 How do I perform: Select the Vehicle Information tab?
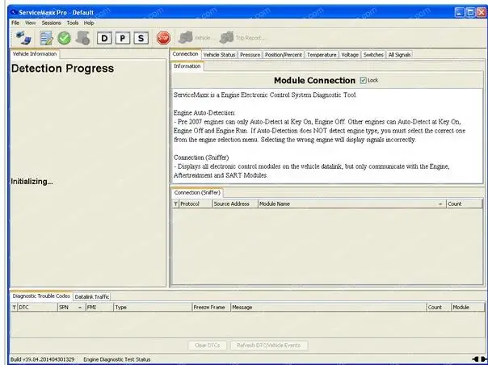click(x=35, y=54)
